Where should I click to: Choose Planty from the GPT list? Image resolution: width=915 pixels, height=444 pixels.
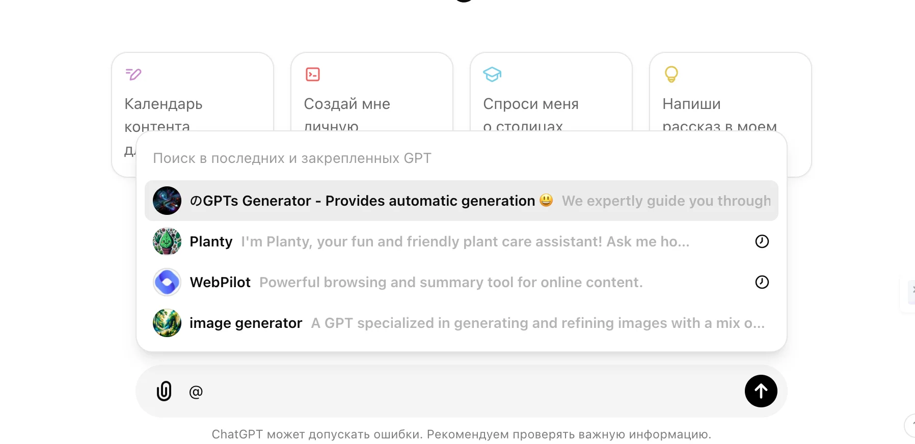[x=211, y=241]
